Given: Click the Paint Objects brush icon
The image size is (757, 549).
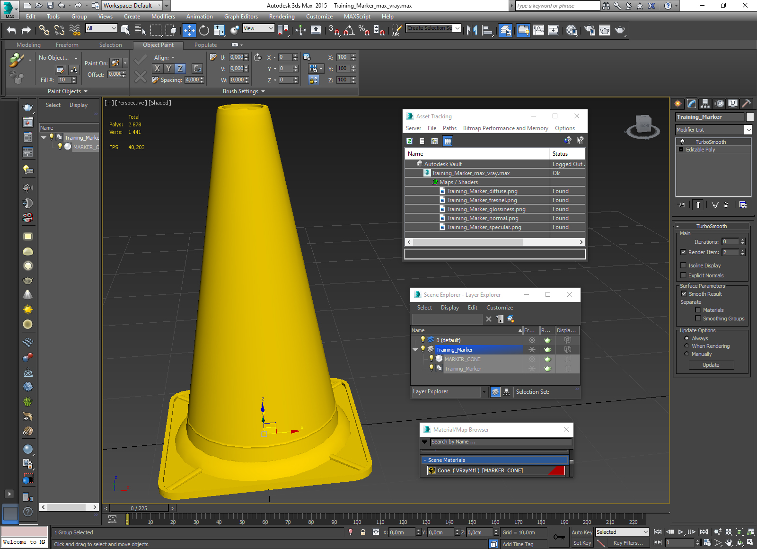Looking at the screenshot, I should point(17,60).
